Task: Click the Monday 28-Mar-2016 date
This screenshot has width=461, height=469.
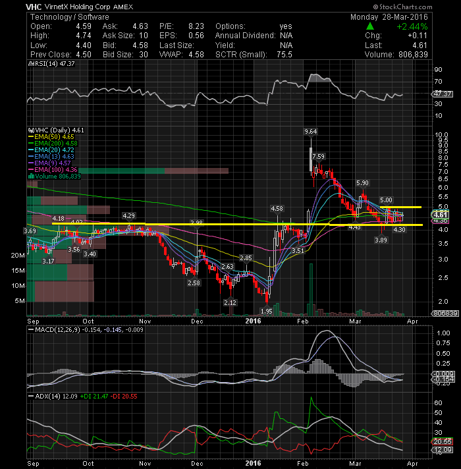Action: coord(389,17)
